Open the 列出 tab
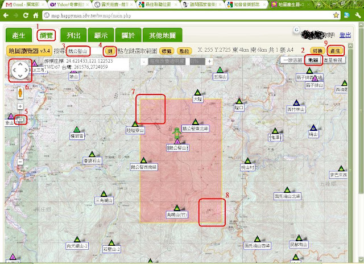Image resolution: width=364 pixels, height=264 pixels. click(x=73, y=35)
